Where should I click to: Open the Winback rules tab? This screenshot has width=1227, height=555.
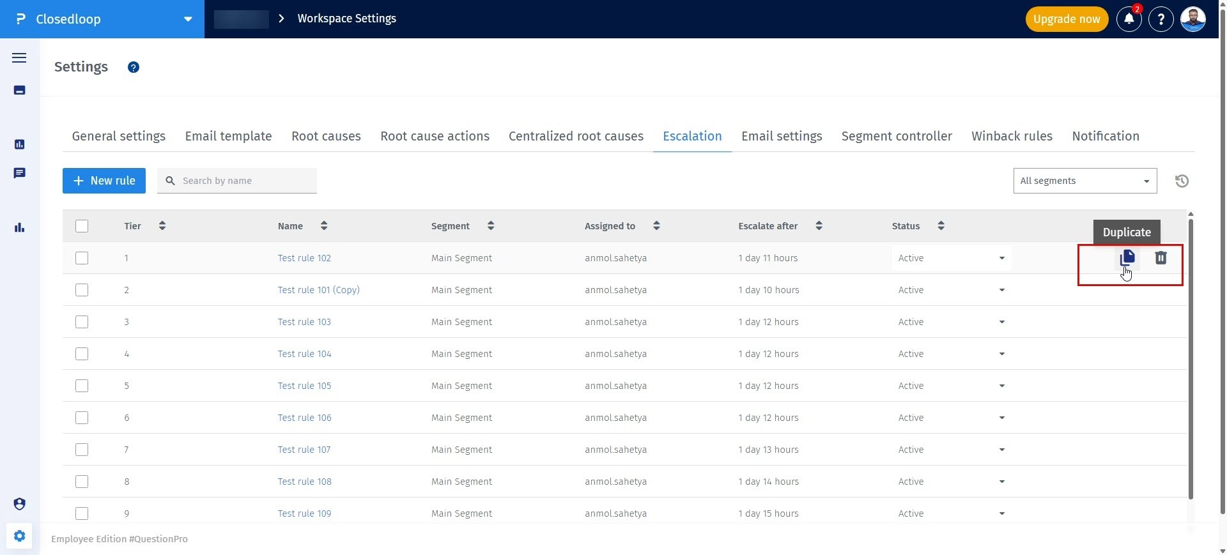pos(1012,136)
